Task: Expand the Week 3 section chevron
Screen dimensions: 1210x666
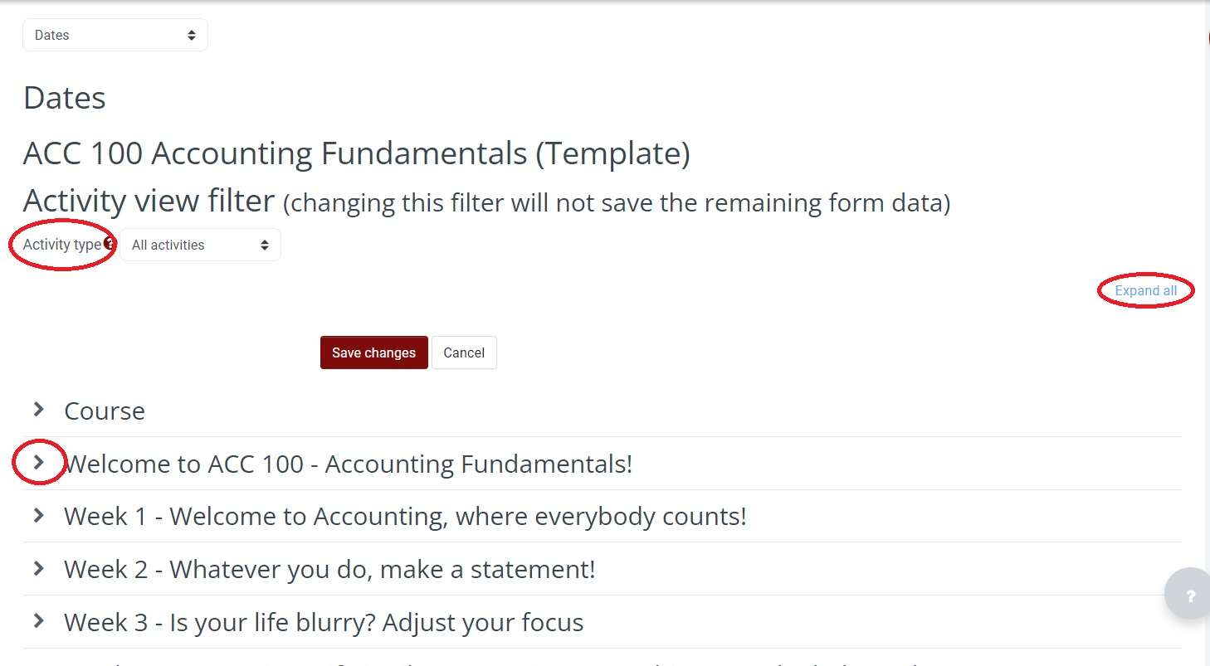Action: click(38, 621)
